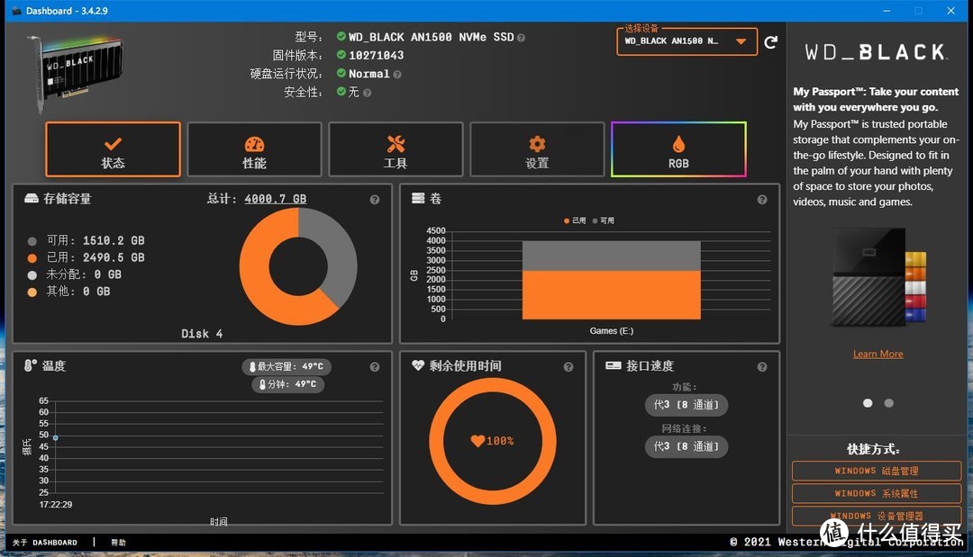Click the 最大容量 49°C temperature badge
Viewport: 973px width, 557px height.
click(286, 367)
